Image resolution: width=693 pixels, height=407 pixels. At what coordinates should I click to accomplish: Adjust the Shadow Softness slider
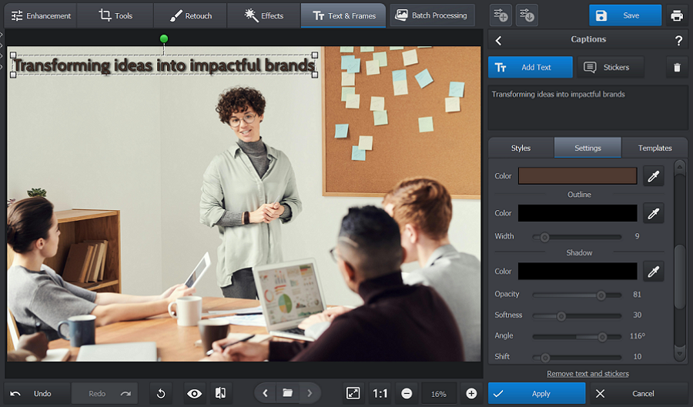click(577, 315)
